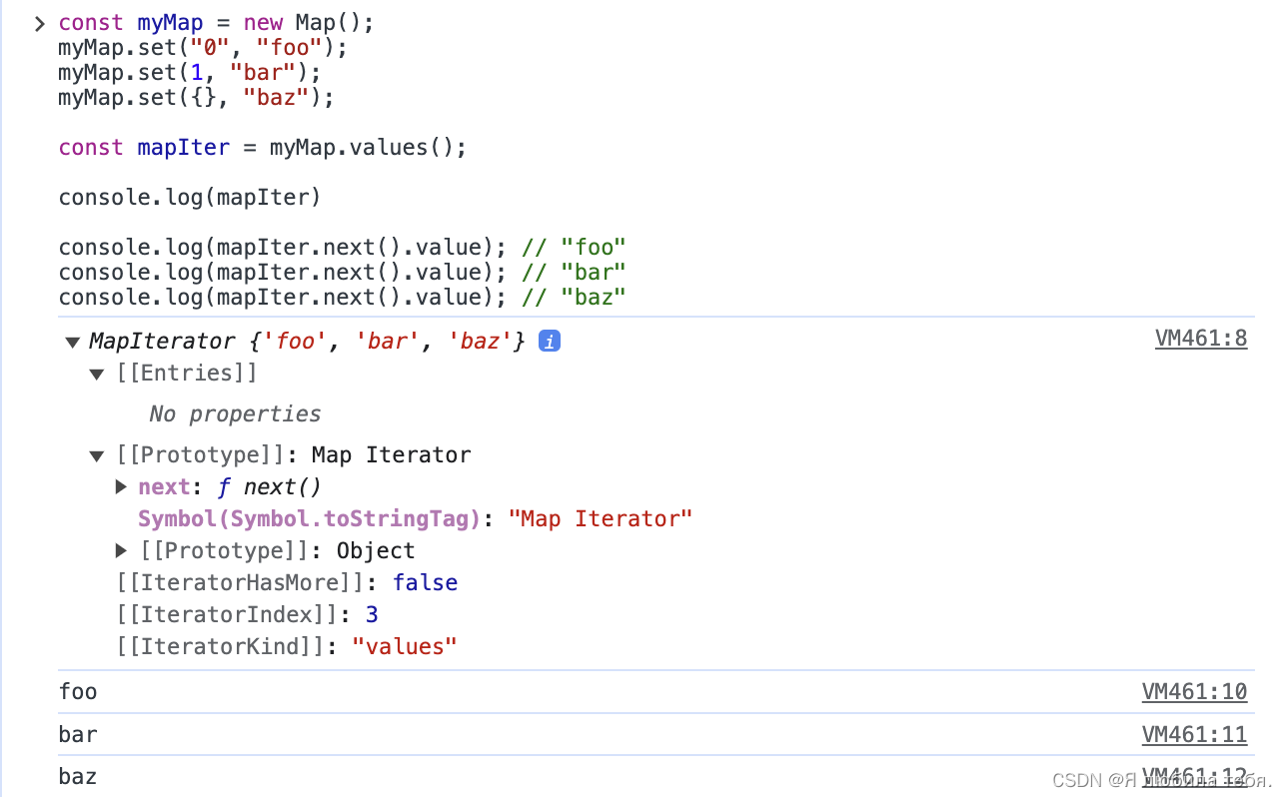Click the code line commented // "foo"
Viewport: 1287px width, 797px height.
coord(342,247)
